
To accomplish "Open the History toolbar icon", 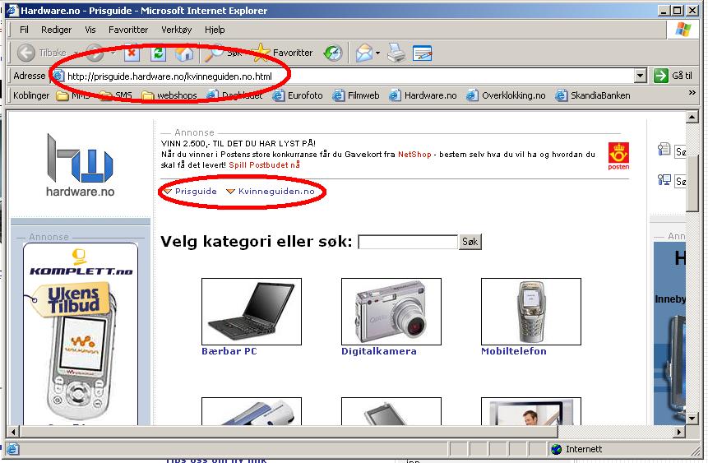I will coord(333,53).
